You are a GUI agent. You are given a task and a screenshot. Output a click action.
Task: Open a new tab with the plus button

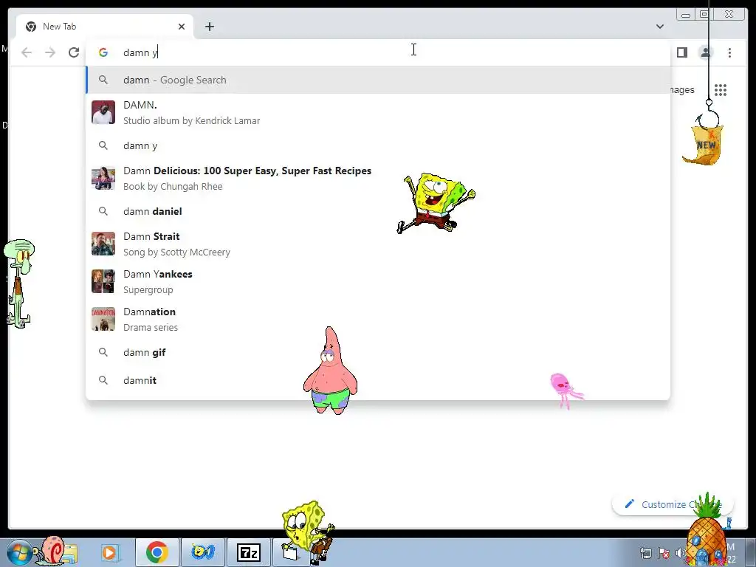coord(209,27)
